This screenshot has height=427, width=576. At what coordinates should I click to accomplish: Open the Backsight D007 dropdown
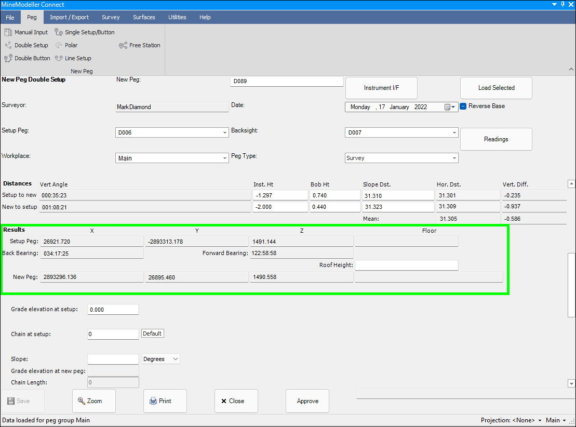point(454,133)
